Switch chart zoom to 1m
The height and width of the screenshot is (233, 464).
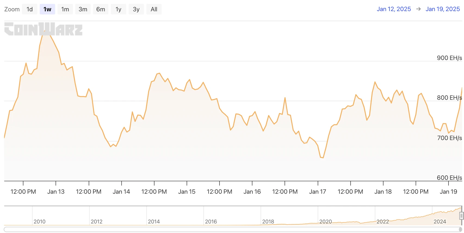pyautogui.click(x=65, y=9)
